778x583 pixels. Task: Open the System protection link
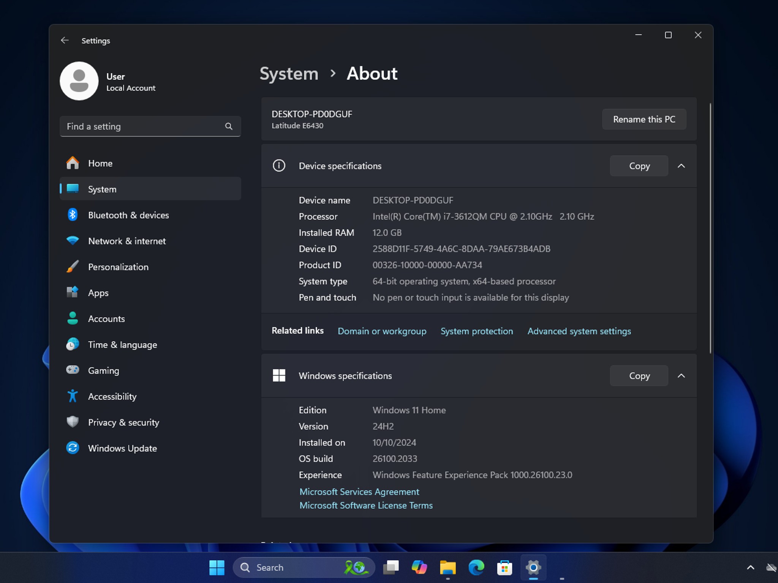click(477, 331)
